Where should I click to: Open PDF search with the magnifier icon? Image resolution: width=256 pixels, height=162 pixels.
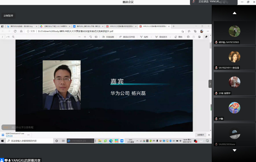[x=13, y=37]
